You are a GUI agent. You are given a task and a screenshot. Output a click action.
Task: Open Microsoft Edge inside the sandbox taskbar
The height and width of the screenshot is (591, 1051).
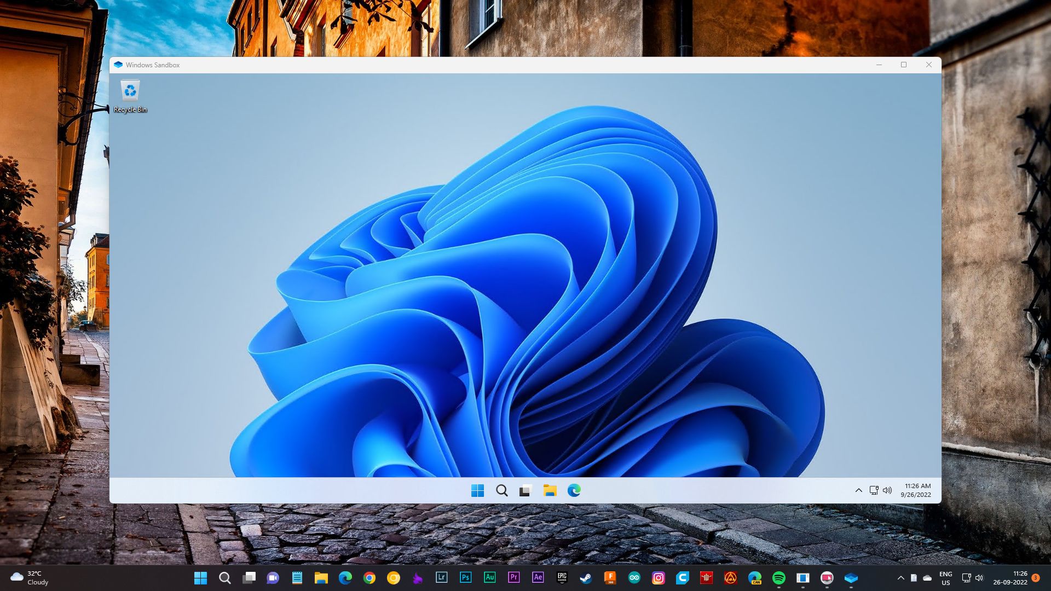[574, 490]
